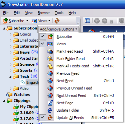This screenshot has height=124, width=125.
Task: Click the Next Page icon in list
Action: tap(50, 103)
